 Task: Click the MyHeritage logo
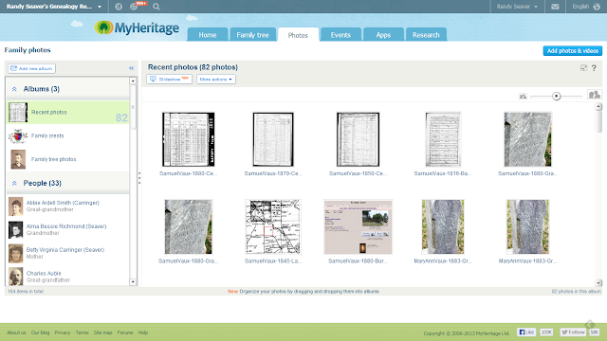(137, 27)
